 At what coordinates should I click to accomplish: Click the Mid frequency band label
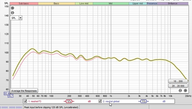[111, 4]
